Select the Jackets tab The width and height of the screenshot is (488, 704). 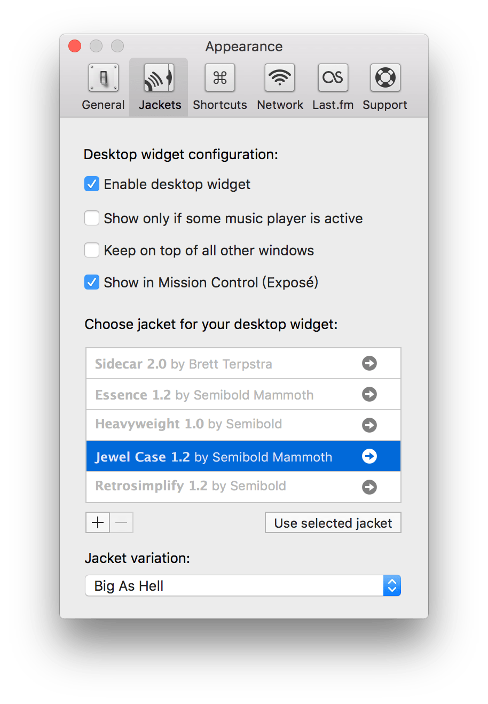coord(160,87)
